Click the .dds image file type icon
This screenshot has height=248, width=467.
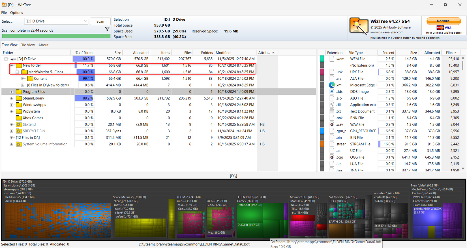tap(332, 92)
